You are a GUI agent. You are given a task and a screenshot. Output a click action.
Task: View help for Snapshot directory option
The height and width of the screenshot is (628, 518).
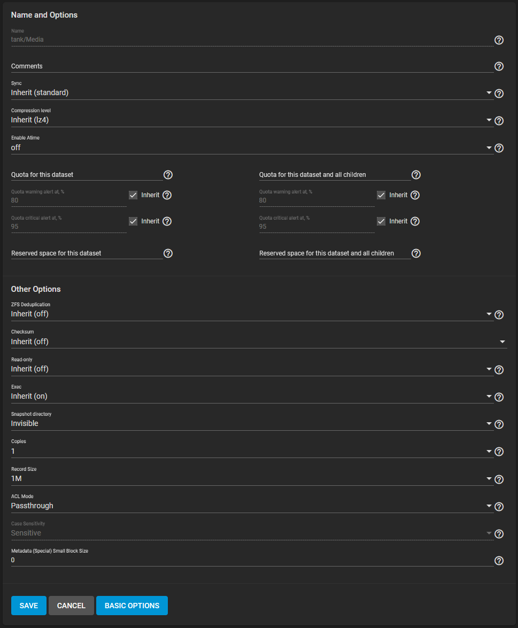click(x=499, y=424)
